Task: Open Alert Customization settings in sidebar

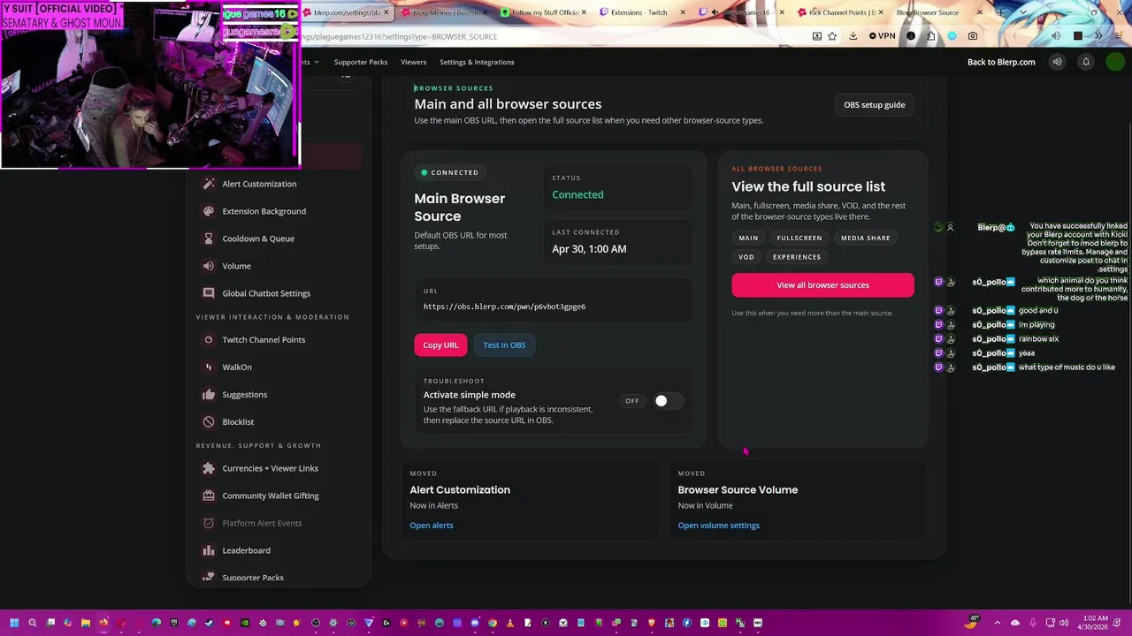Action: point(259,184)
